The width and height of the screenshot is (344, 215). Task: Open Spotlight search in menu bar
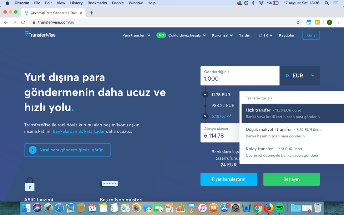click(327, 3)
